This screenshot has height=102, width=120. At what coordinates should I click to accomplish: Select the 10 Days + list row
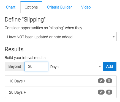61,81
